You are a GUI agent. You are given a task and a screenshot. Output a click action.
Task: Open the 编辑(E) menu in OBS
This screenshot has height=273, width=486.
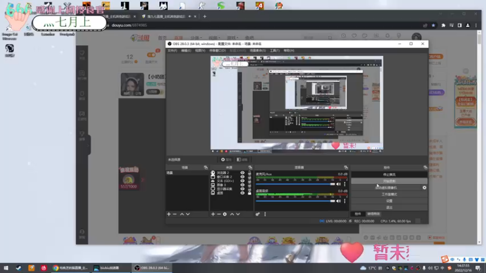click(186, 50)
